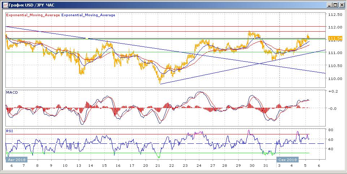The image size is (347, 174).
Task: Click the 110.50 price axis label
Action: pyautogui.click(x=335, y=65)
